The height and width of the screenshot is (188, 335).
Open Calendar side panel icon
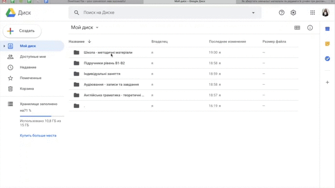tap(327, 29)
